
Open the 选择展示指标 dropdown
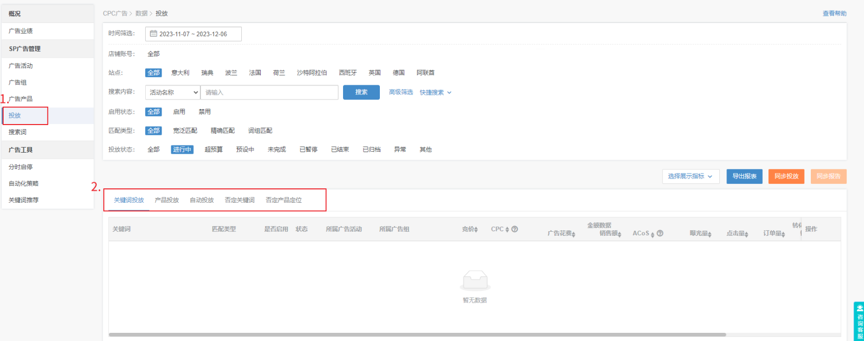[690, 176]
